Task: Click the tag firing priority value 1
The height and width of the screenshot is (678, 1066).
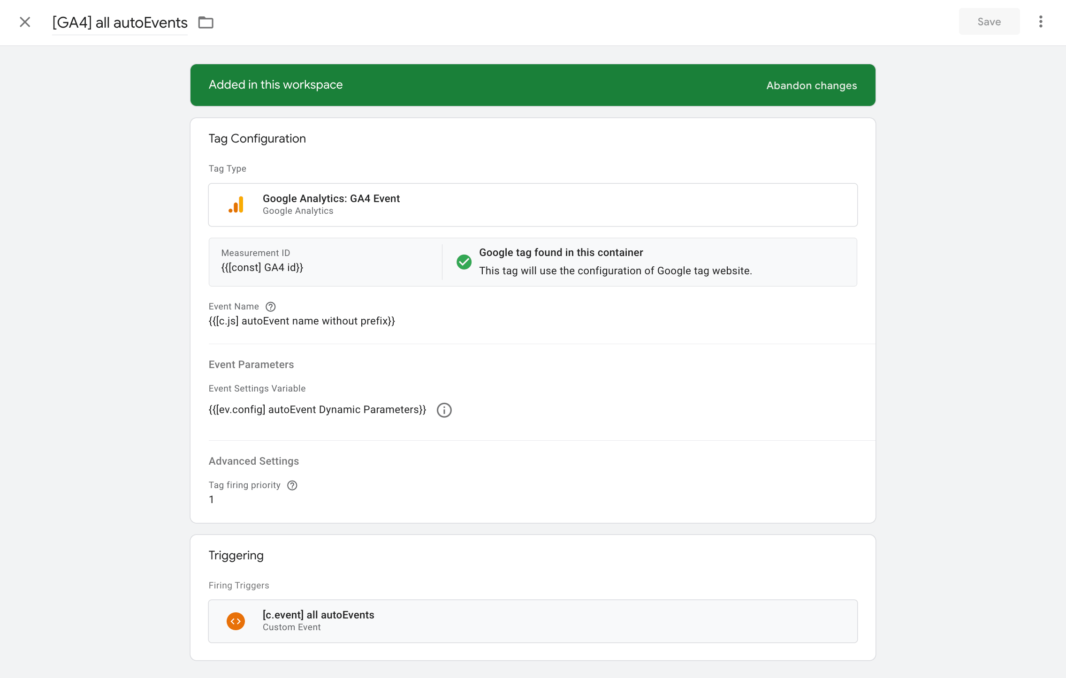Action: tap(212, 500)
